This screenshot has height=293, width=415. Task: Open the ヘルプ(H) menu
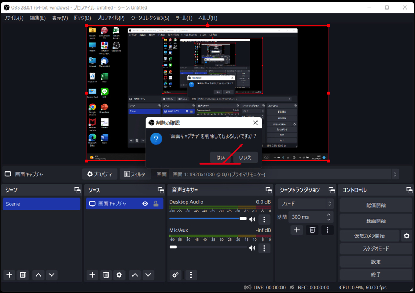207,18
